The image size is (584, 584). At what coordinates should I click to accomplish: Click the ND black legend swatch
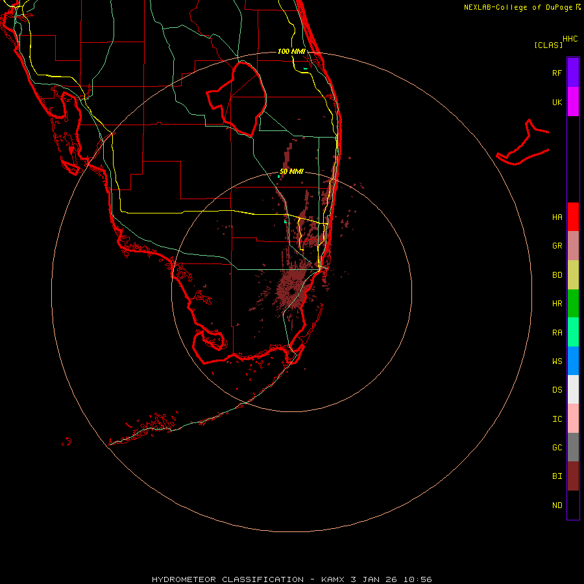pos(573,505)
